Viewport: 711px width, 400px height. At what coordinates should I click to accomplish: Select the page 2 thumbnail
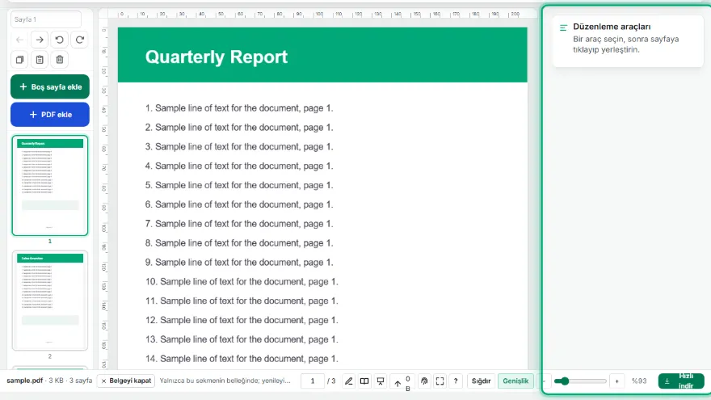(50, 301)
